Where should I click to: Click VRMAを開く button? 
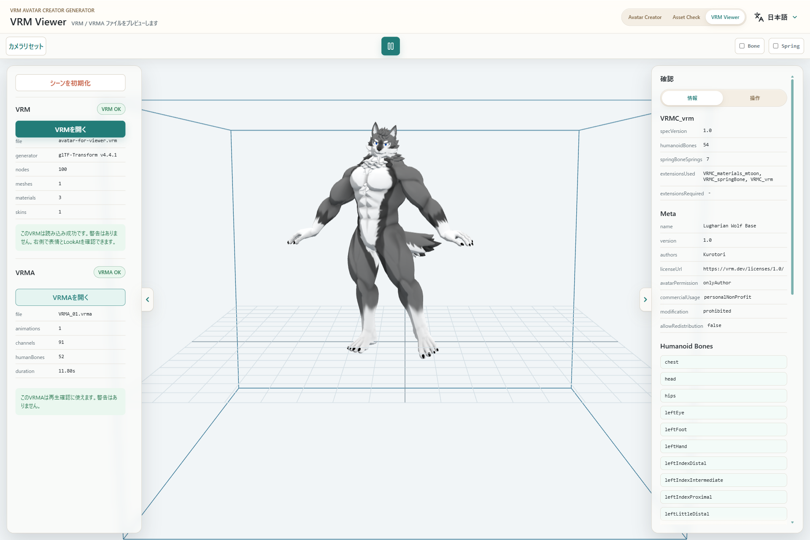click(70, 297)
